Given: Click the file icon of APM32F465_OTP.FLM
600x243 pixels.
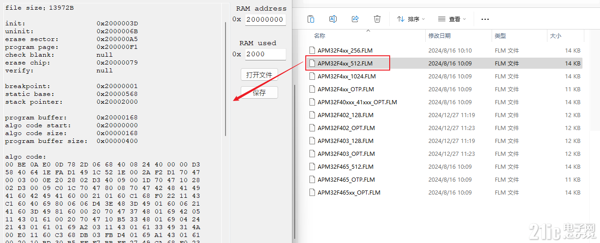Looking at the screenshot, I should point(312,180).
